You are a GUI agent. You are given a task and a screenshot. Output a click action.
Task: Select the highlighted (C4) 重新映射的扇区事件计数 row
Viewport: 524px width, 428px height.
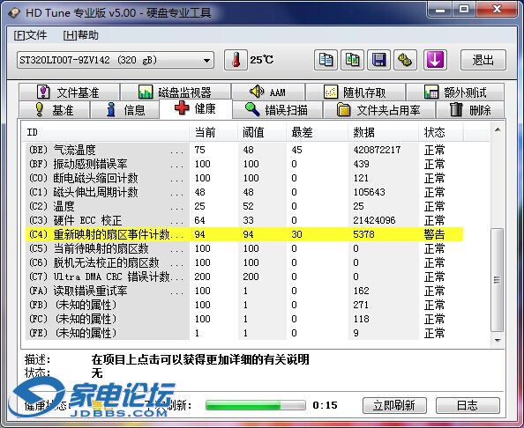click(244, 234)
